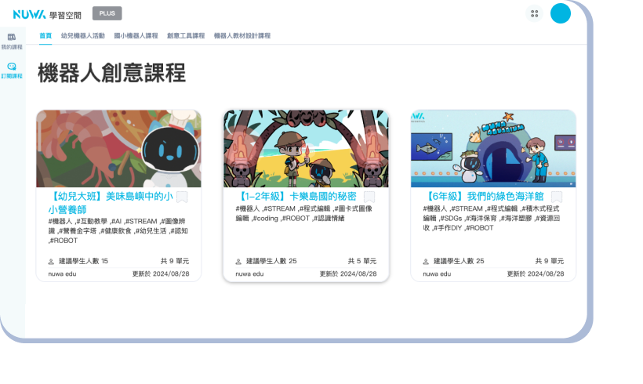Click the PLUS badge button
This screenshot has height=384, width=643.
(107, 13)
